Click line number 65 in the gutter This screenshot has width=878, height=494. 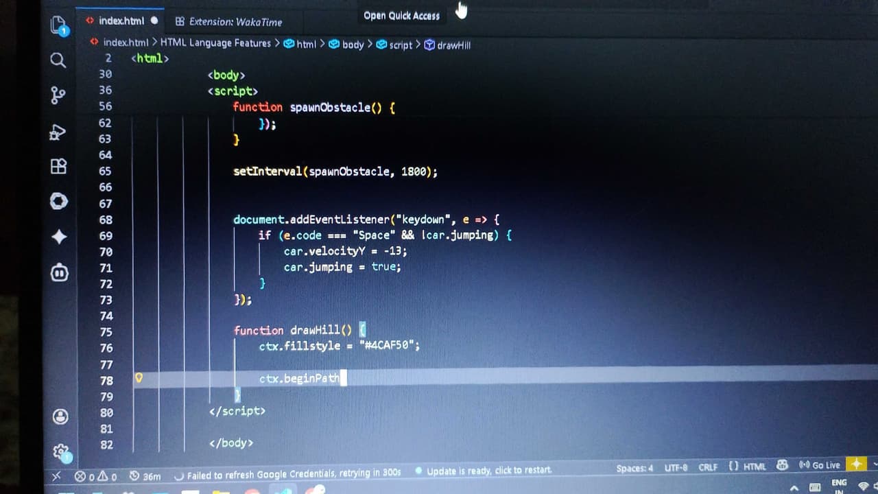click(x=105, y=171)
